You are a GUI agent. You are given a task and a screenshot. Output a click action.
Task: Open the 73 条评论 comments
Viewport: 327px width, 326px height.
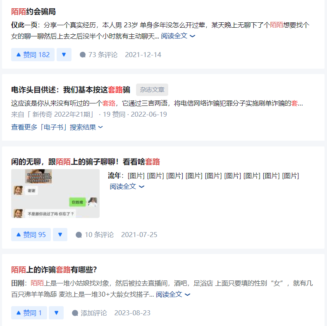(99, 55)
